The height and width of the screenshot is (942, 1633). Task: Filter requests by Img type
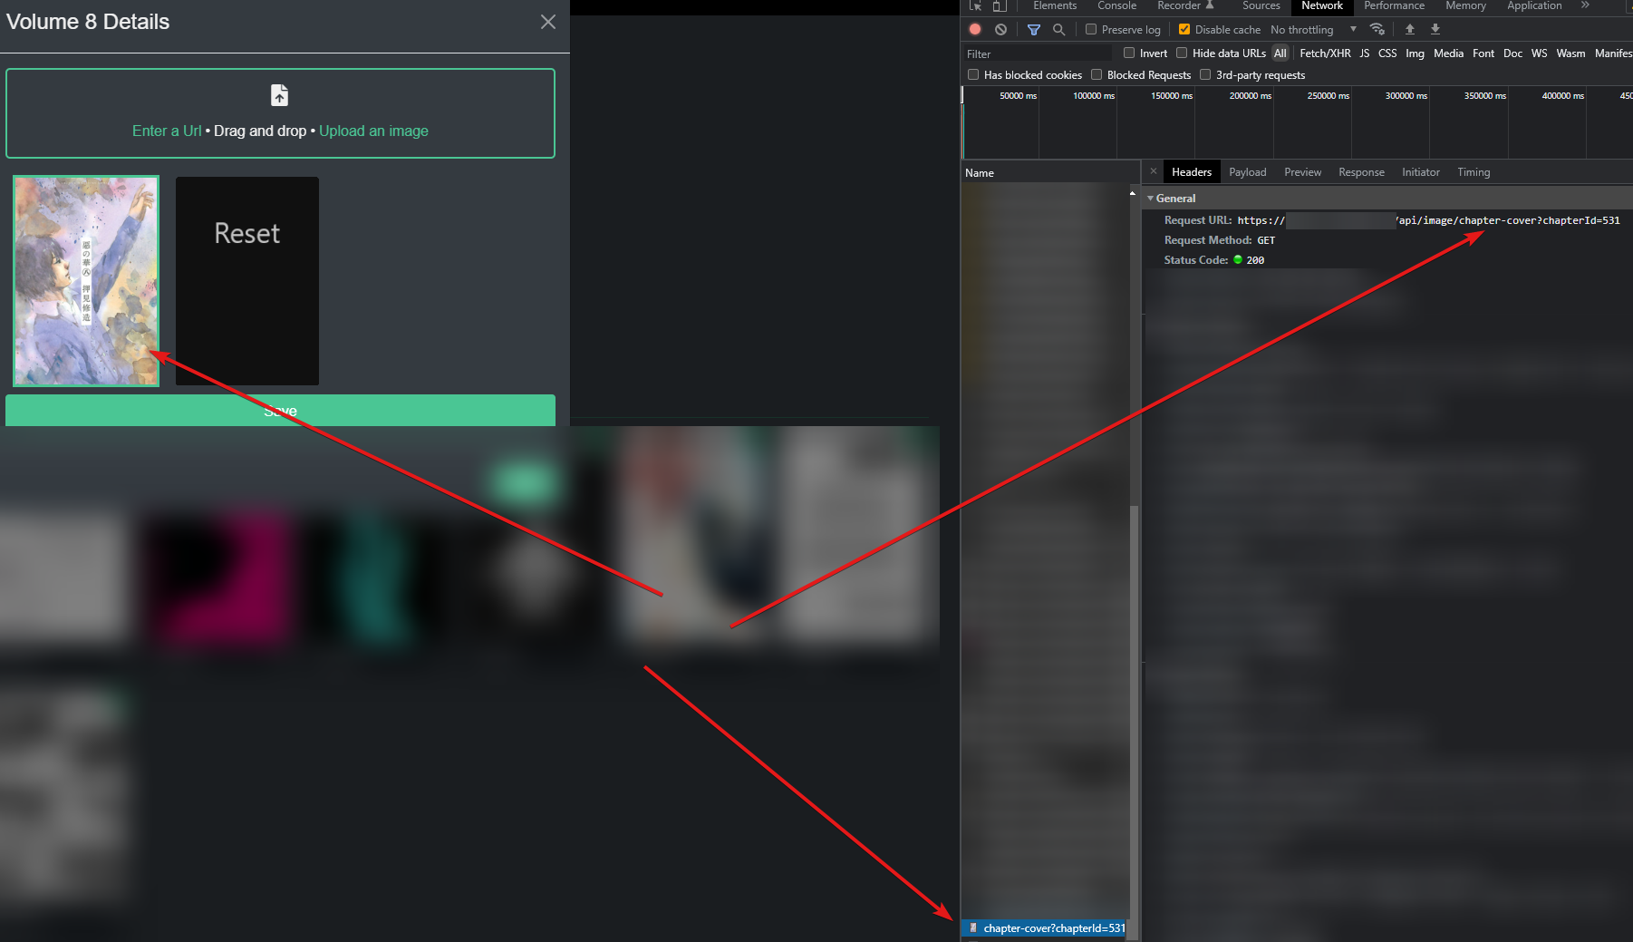[1415, 53]
